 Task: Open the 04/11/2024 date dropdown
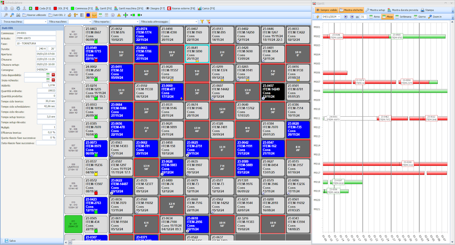[x=339, y=17]
